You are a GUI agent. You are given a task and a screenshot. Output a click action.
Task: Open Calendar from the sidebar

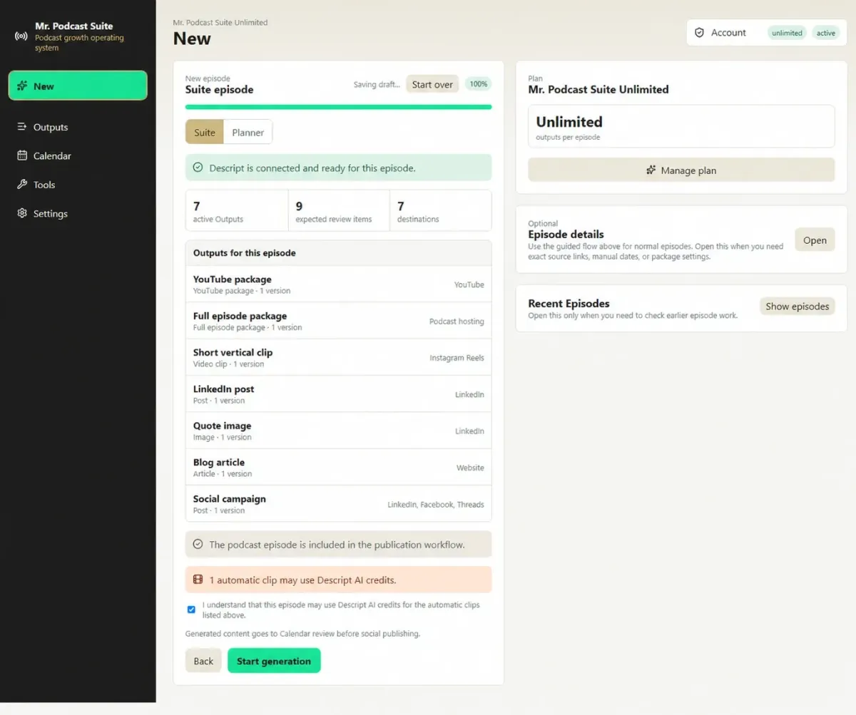pos(78,155)
